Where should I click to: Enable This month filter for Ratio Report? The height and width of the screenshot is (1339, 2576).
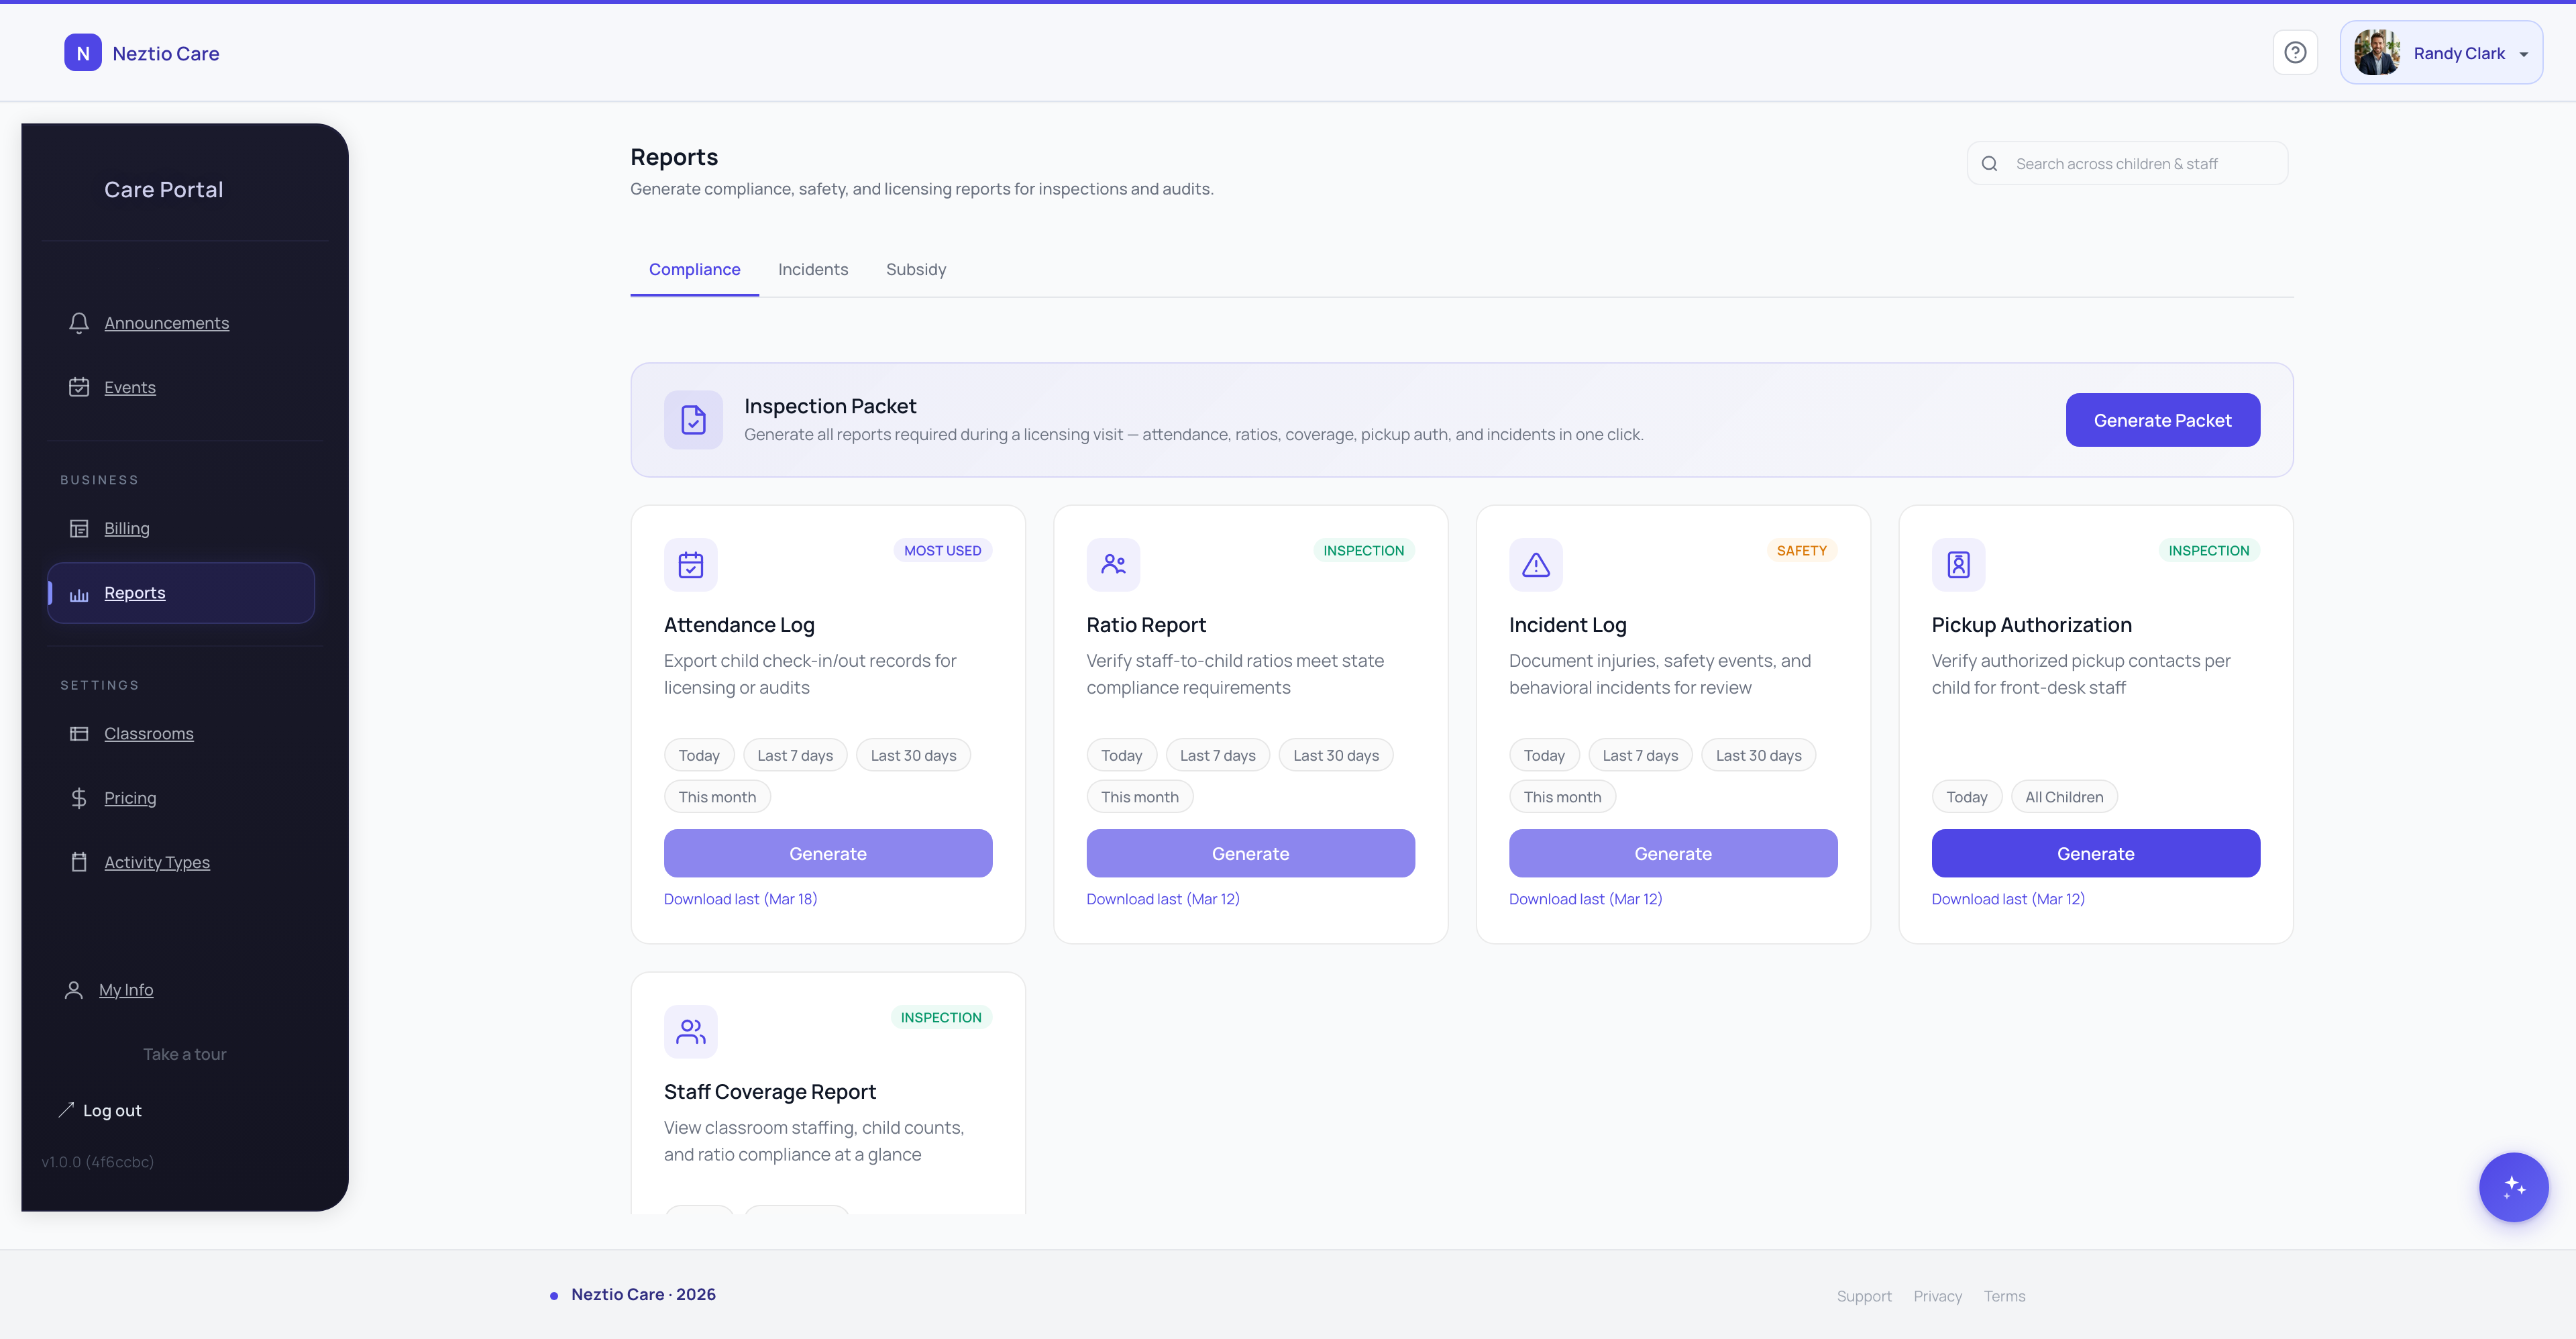pyautogui.click(x=1139, y=796)
